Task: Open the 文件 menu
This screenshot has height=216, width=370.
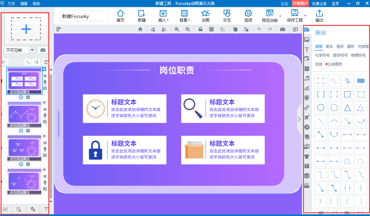Action: [x=11, y=4]
